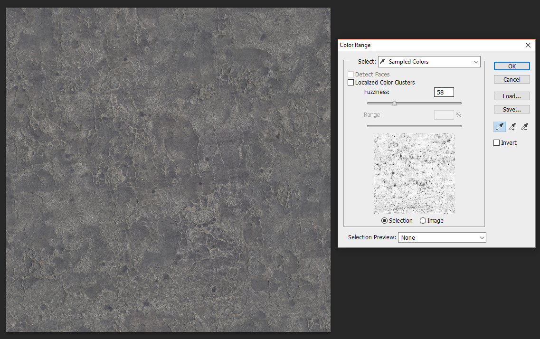Close the Color Range dialog via X
The width and height of the screenshot is (540, 339).
point(528,45)
